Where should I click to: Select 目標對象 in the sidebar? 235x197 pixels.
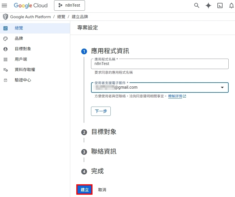pyautogui.click(x=35, y=49)
